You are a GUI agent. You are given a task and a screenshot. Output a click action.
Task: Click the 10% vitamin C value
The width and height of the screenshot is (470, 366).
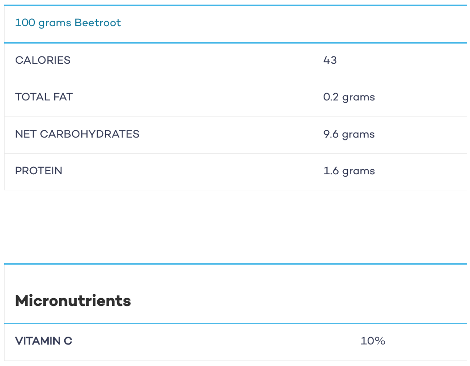373,341
